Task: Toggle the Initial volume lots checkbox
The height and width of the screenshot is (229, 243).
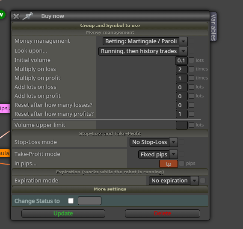Action: pos(191,60)
